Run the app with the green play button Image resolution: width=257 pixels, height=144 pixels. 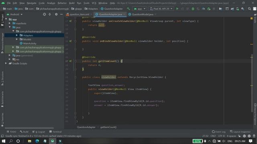[x=177, y=9]
